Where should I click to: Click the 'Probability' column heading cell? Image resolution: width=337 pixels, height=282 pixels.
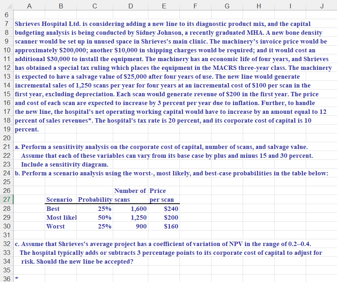tap(95, 200)
